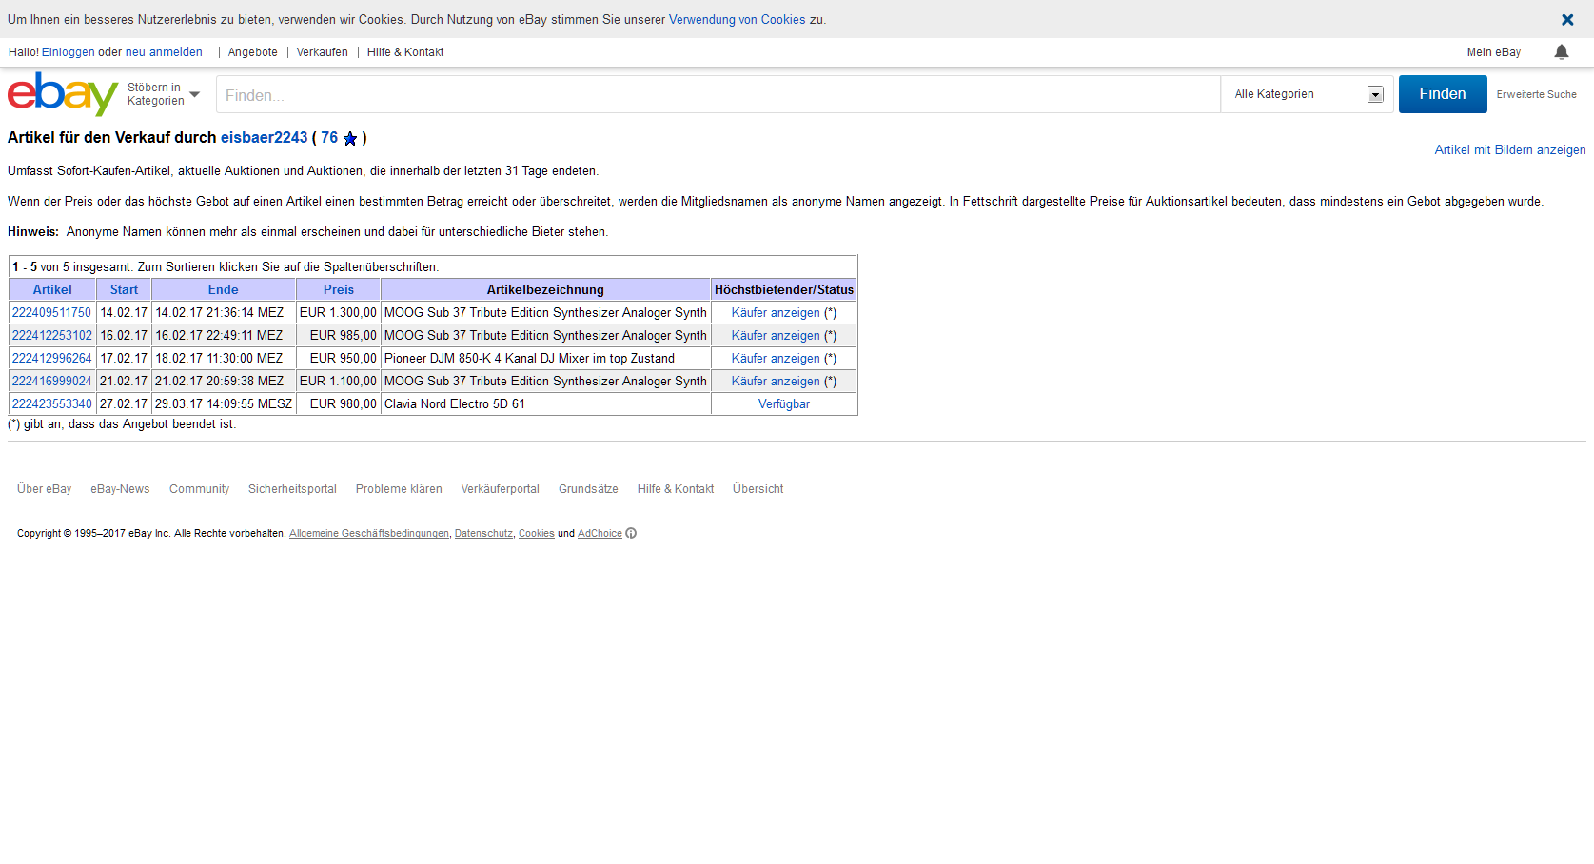The width and height of the screenshot is (1594, 864).
Task: Show Artikel mit Bildern anzeigen
Action: tap(1509, 150)
